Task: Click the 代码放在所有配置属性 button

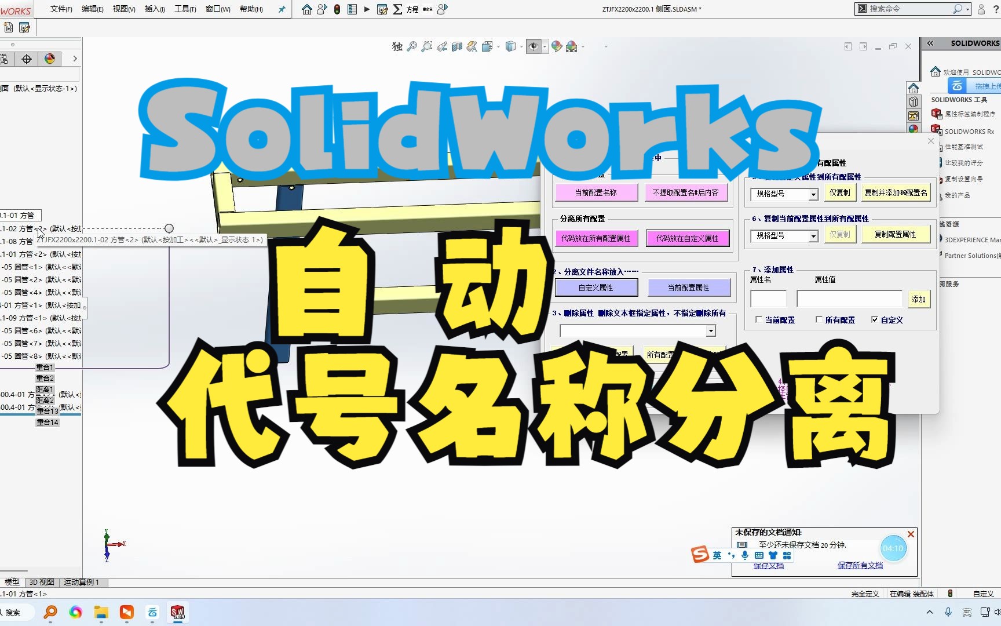Action: tap(596, 238)
